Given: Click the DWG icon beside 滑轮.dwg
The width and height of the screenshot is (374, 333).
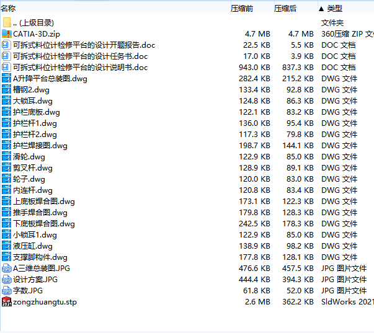Looking at the screenshot, I should click(6, 157).
